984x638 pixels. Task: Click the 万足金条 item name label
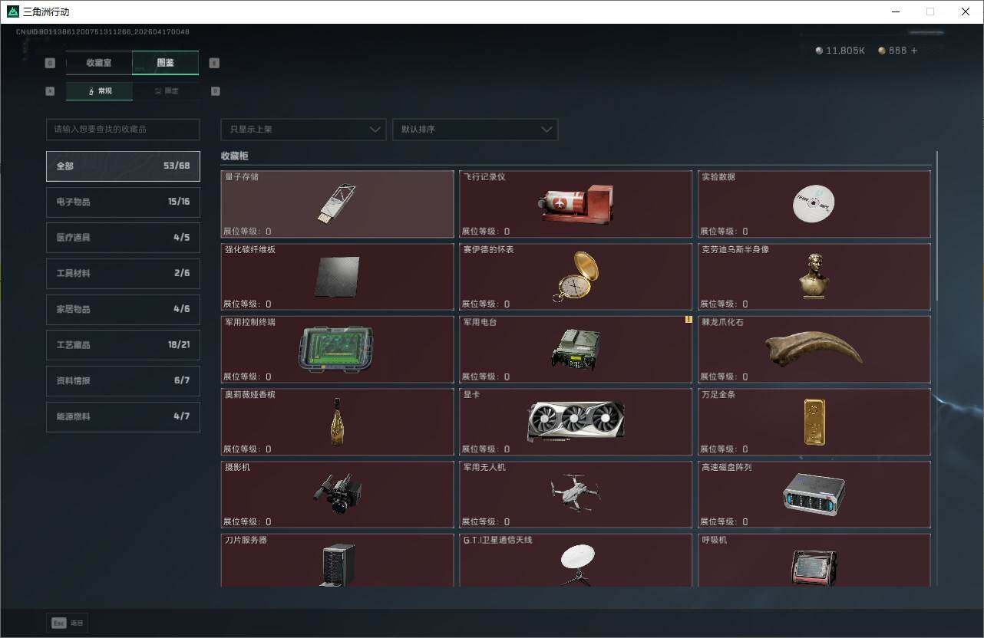tap(718, 395)
